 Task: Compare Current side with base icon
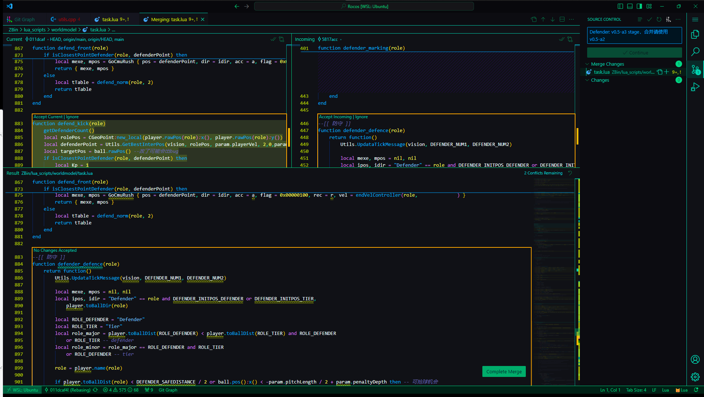pos(282,39)
